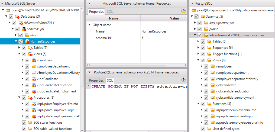Collapse the AdventureWorks2014 database node
This screenshot has width=275, height=132.
point(9,23)
